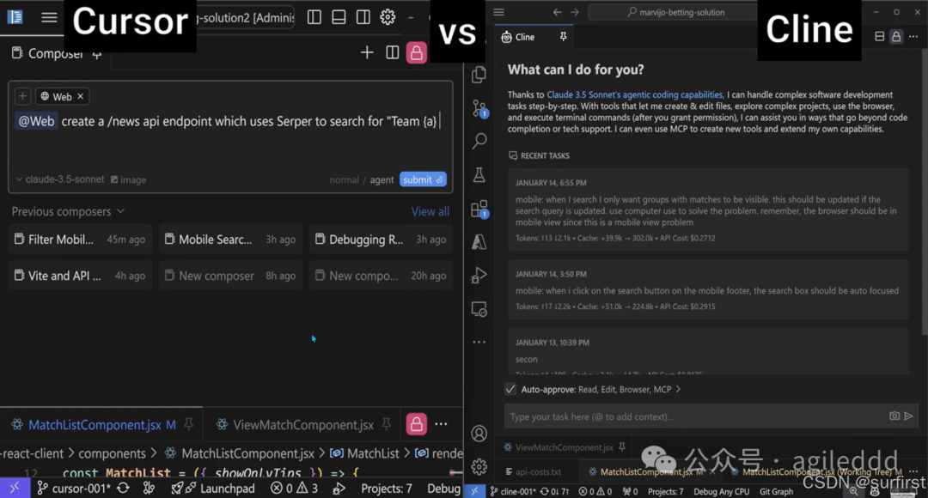Switch composer mode to agent

[382, 179]
